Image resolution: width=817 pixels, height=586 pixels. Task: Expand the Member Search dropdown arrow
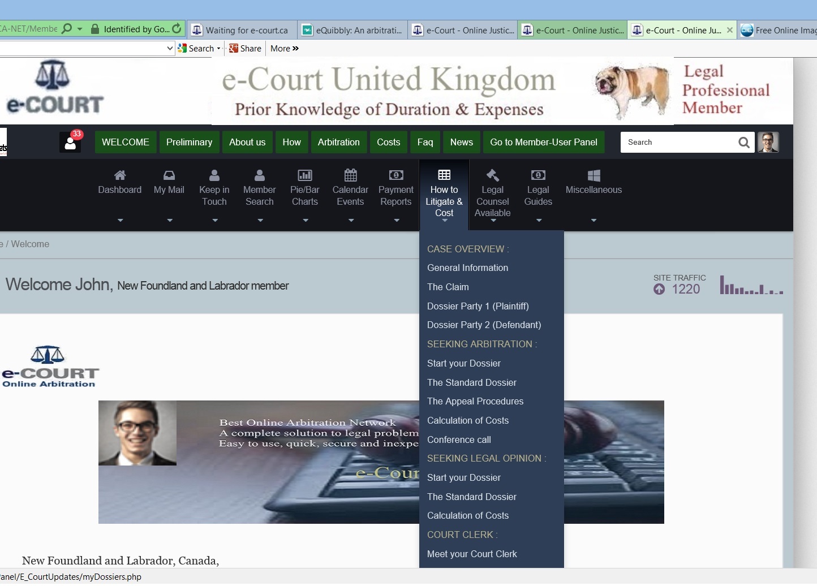tap(260, 220)
